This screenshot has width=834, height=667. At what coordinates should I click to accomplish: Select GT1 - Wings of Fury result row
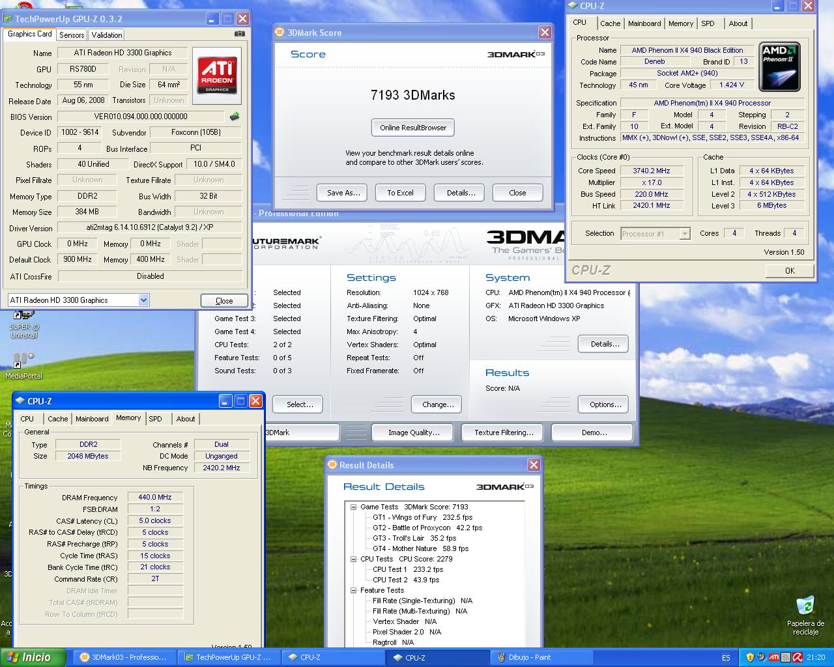click(x=422, y=517)
